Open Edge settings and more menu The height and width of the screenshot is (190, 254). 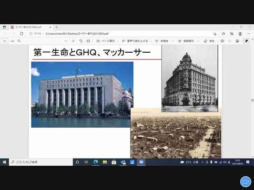coord(249,34)
